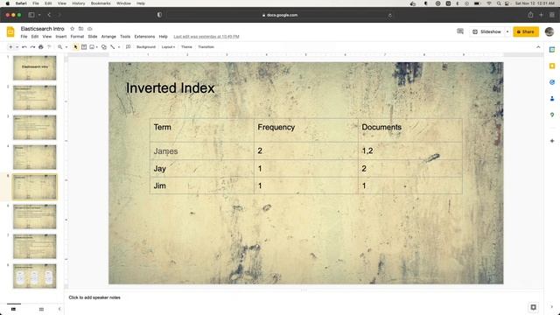Screen dimensions: 560x315
Task: Move presentation using the folder icon
Action: click(x=81, y=29)
